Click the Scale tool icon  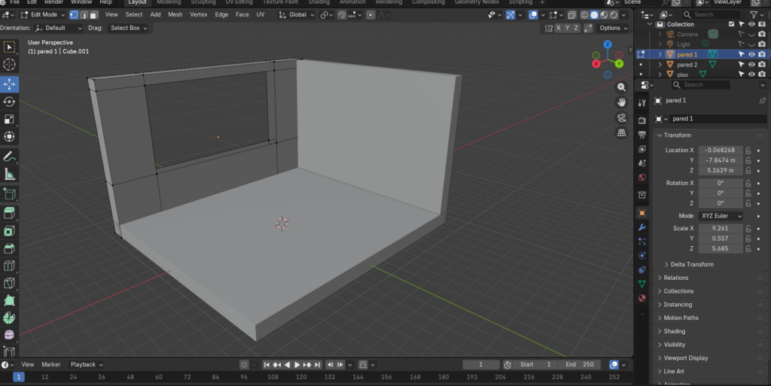(9, 120)
